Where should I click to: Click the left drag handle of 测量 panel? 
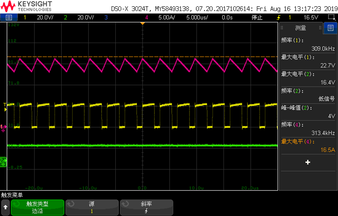282,28
